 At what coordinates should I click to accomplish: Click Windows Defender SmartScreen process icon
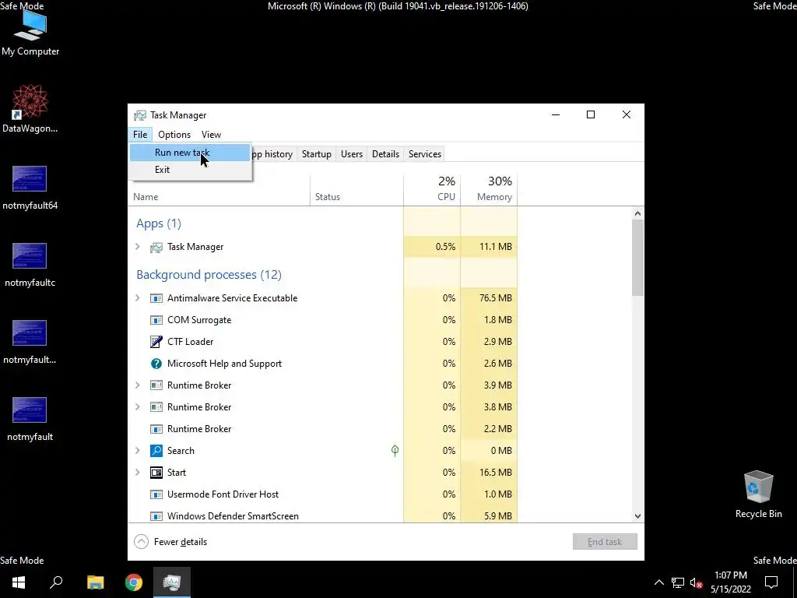pos(156,516)
